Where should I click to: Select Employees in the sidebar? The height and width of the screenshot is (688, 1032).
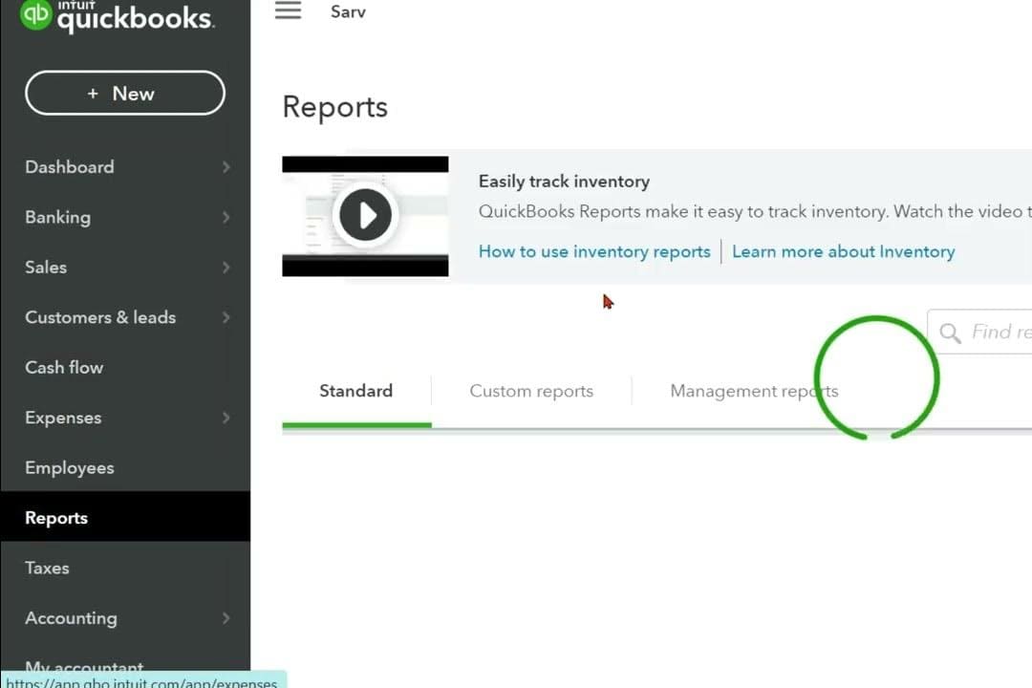click(69, 467)
